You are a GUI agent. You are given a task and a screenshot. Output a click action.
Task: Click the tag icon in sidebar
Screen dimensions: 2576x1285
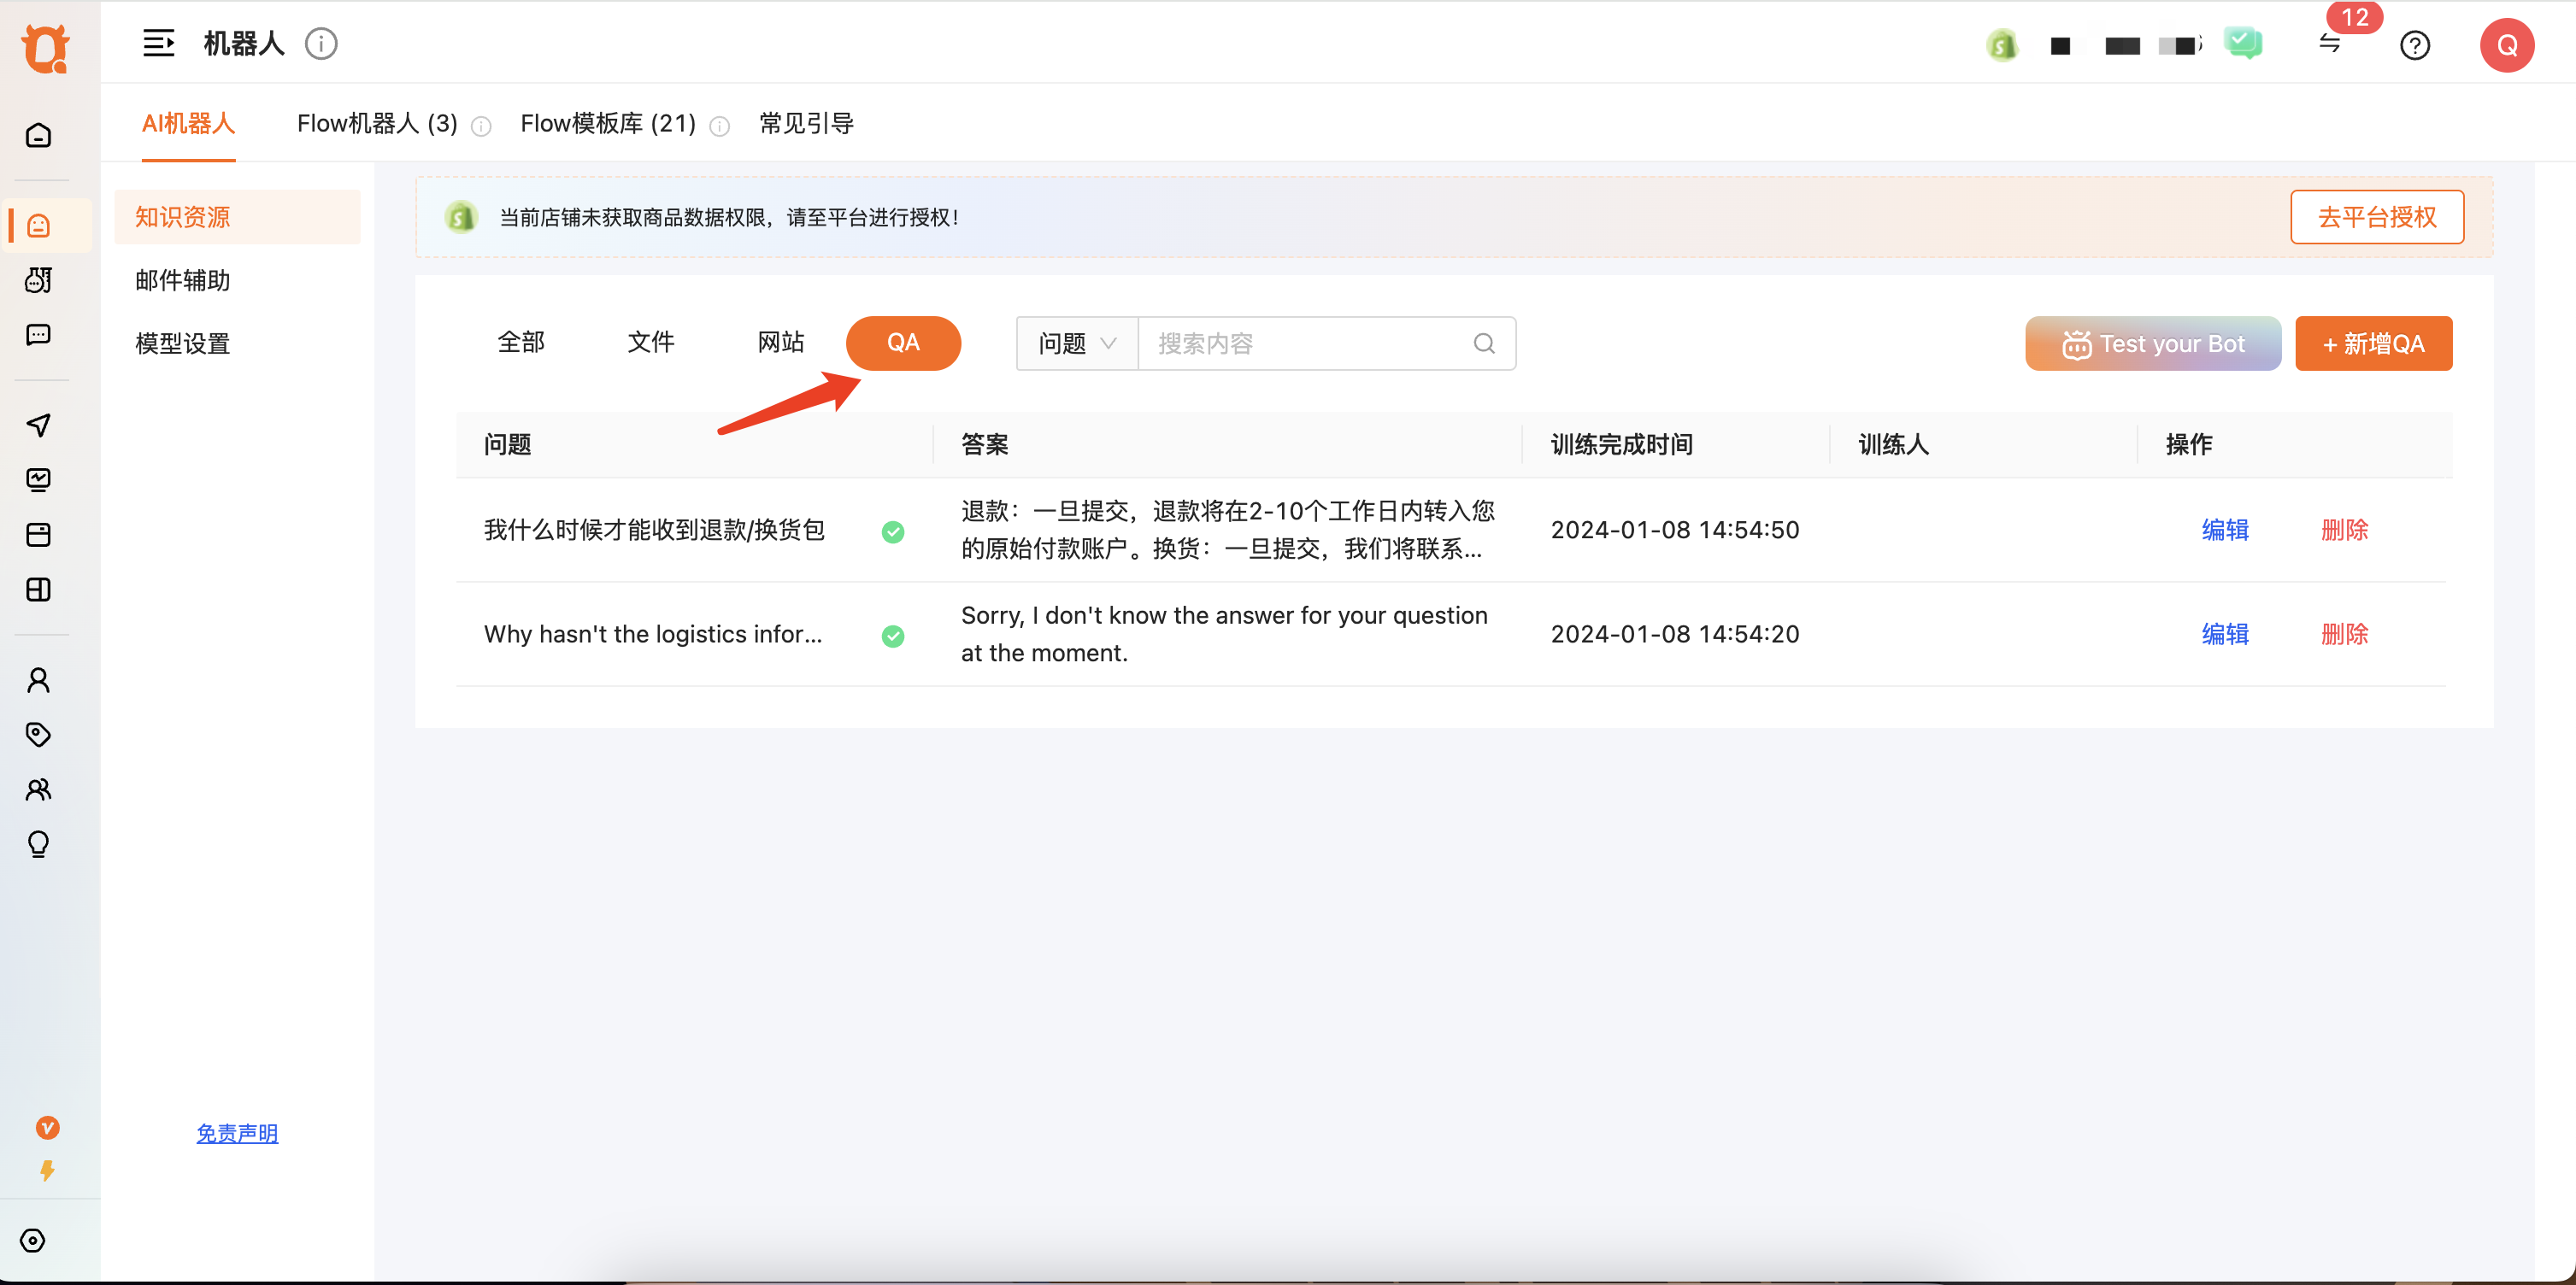[38, 735]
